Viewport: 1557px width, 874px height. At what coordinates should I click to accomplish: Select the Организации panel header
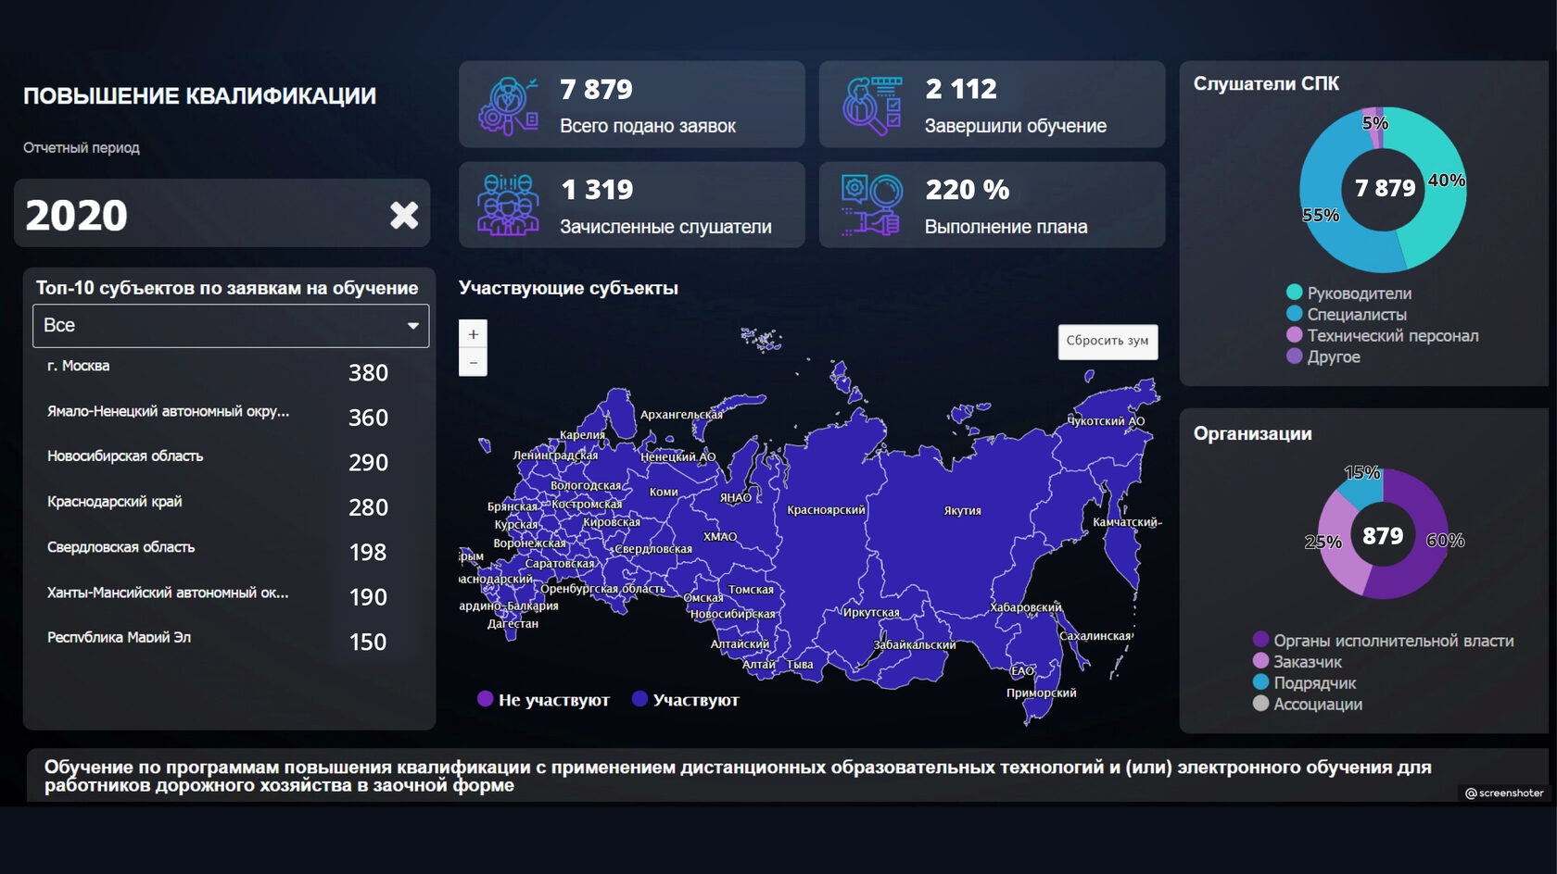click(x=1253, y=432)
